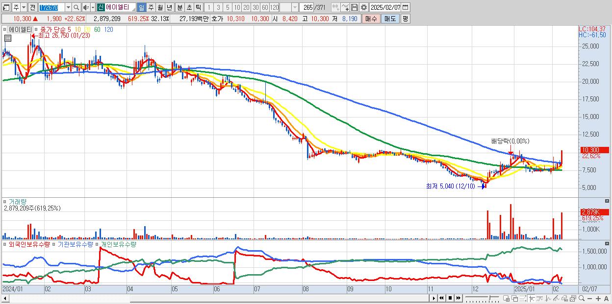Click the add indicator line icon
The height and width of the screenshot is (304, 612).
345,7
